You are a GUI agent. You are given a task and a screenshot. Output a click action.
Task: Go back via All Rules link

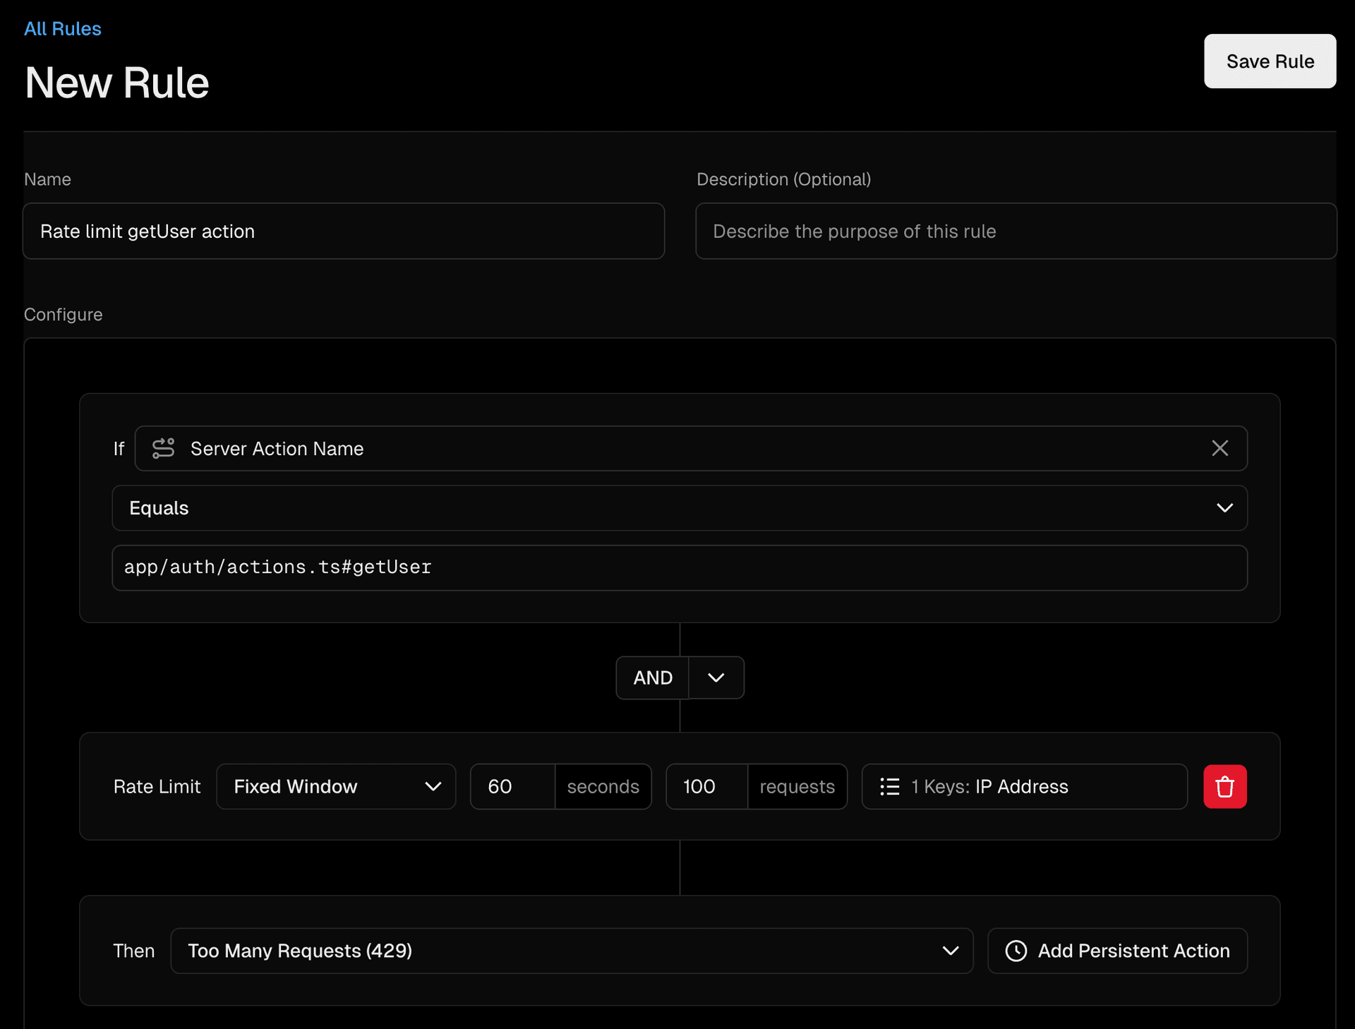point(63,29)
